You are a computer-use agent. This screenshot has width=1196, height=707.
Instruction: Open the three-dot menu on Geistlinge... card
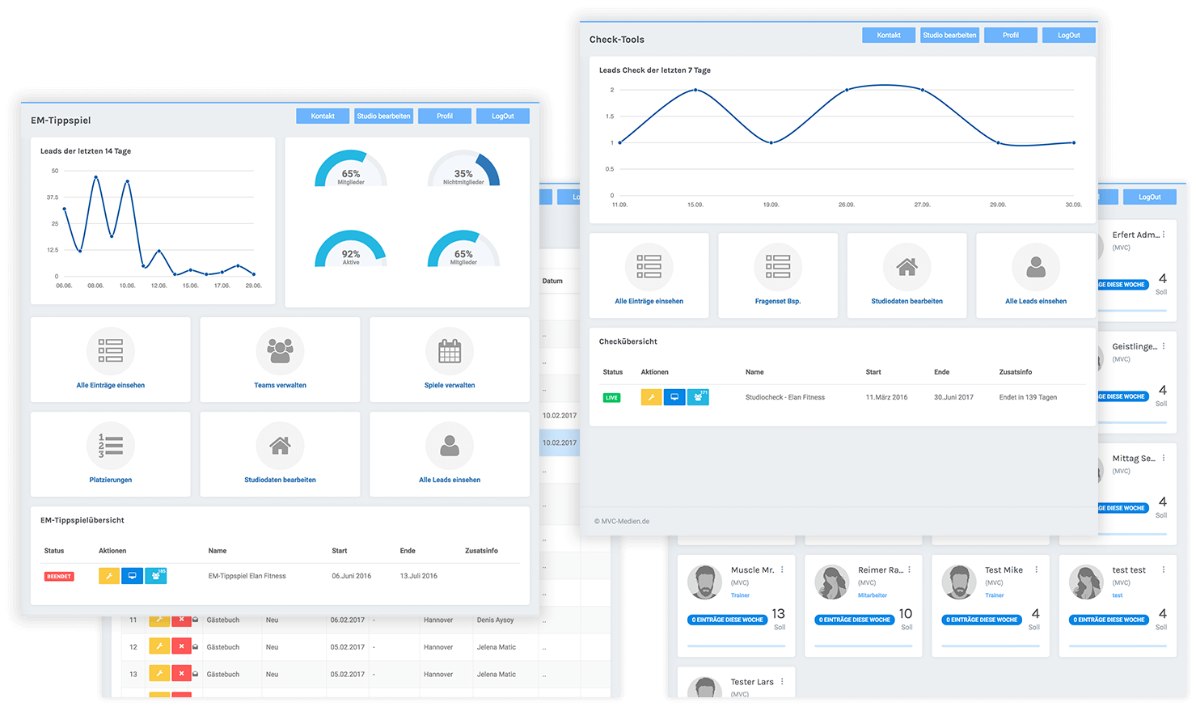point(1164,346)
